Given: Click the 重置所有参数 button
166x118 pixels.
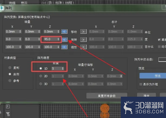Looking at the screenshot, I should pyautogui.click(x=107, y=96).
